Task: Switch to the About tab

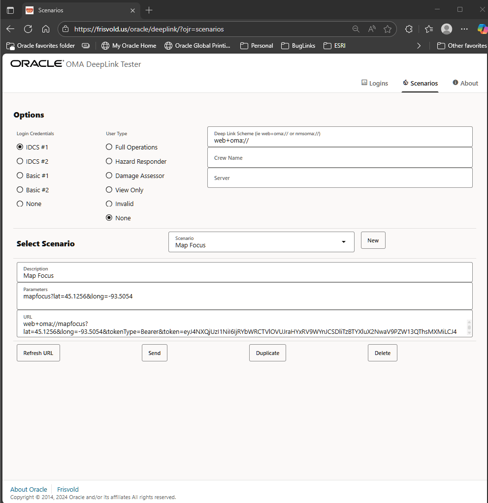Action: click(x=465, y=83)
